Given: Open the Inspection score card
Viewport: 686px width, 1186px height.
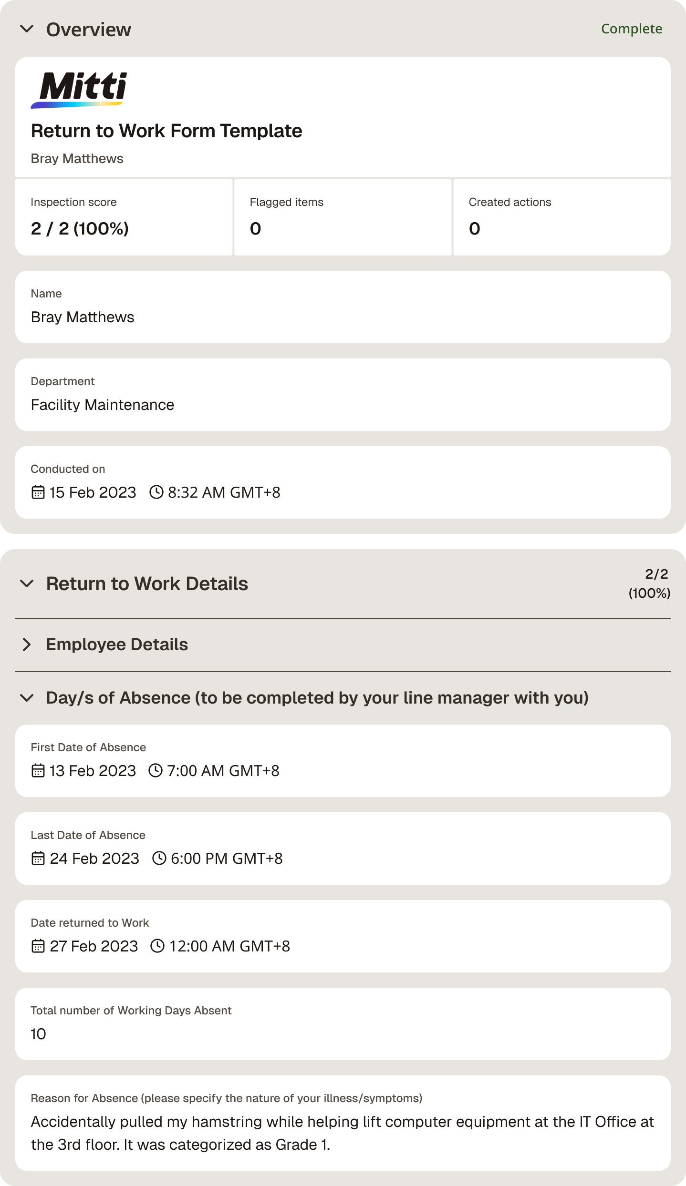Looking at the screenshot, I should pyautogui.click(x=124, y=217).
